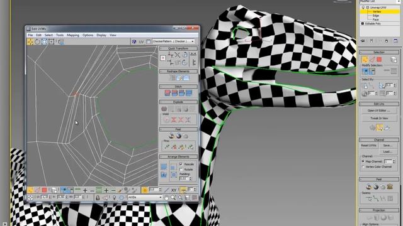This screenshot has height=226, width=403.
Task: Click Space Horizontally icon in Quick Transform
Action: pyautogui.click(x=194, y=55)
